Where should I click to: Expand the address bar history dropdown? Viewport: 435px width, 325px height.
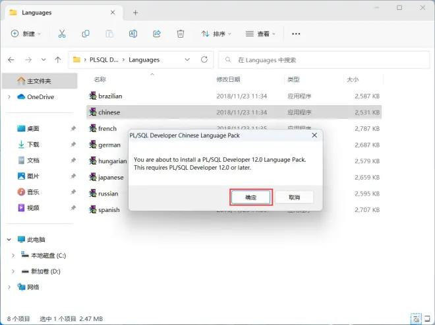click(x=187, y=59)
